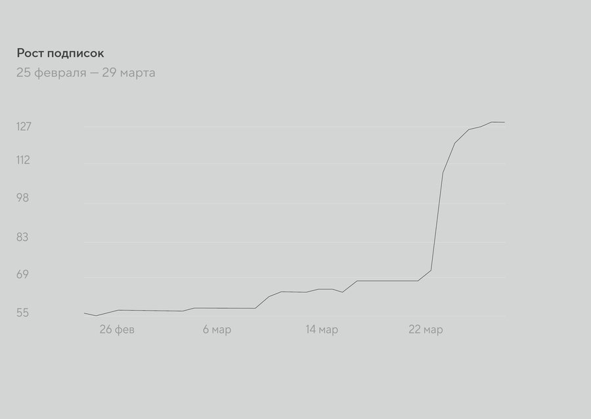Click the "26 фев" date label

[x=117, y=330]
